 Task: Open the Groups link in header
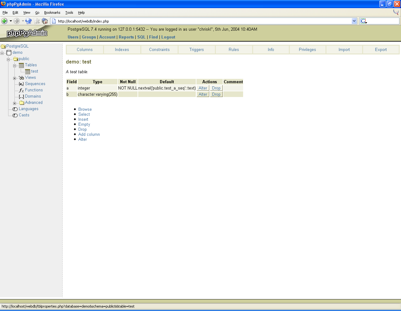click(89, 37)
